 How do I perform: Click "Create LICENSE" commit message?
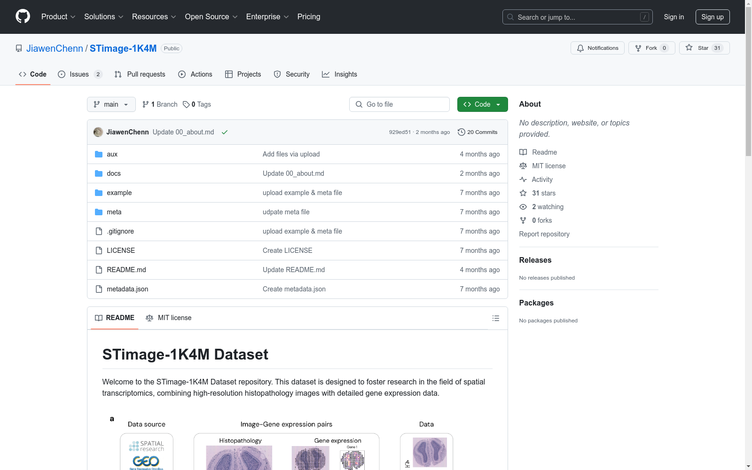click(x=287, y=251)
